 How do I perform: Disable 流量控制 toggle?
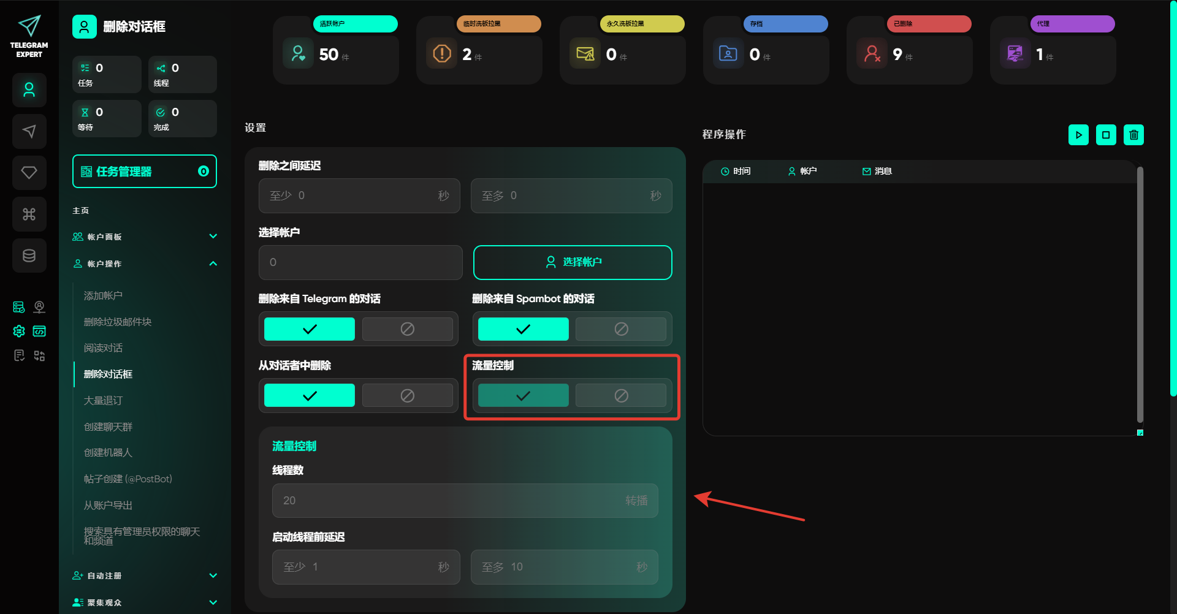tap(620, 396)
